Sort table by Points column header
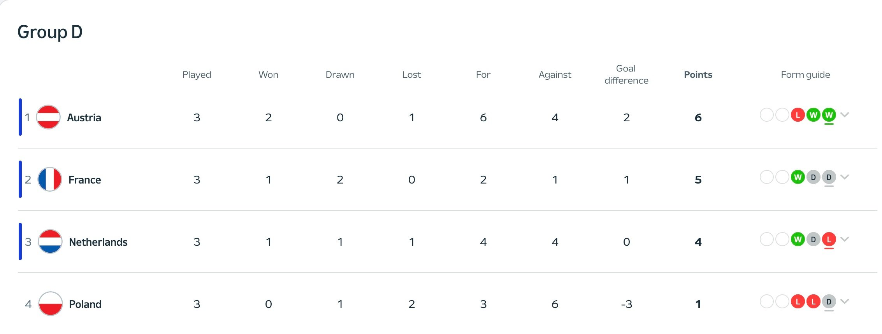Viewport: 882px width, 334px height. 698,75
